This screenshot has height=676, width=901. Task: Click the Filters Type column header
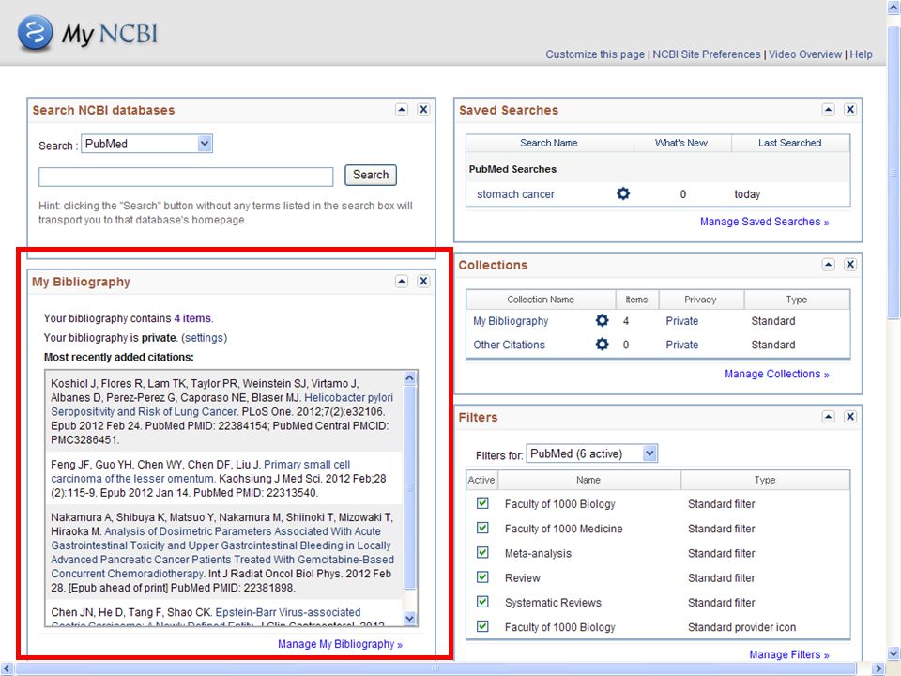pos(765,480)
